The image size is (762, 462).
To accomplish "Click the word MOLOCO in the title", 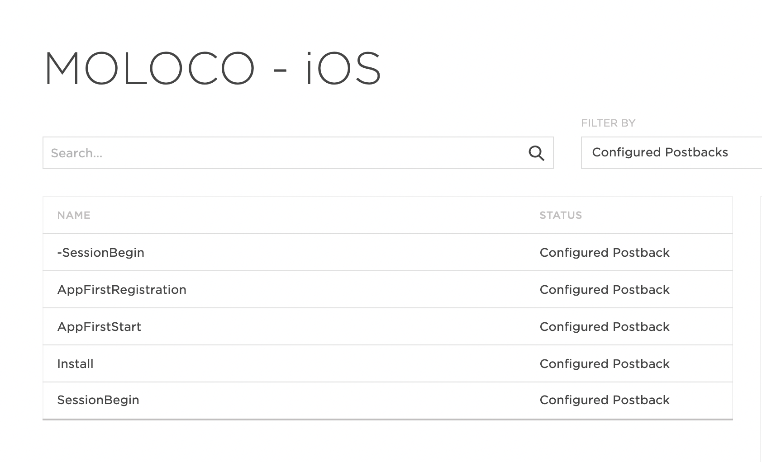I will click(149, 69).
